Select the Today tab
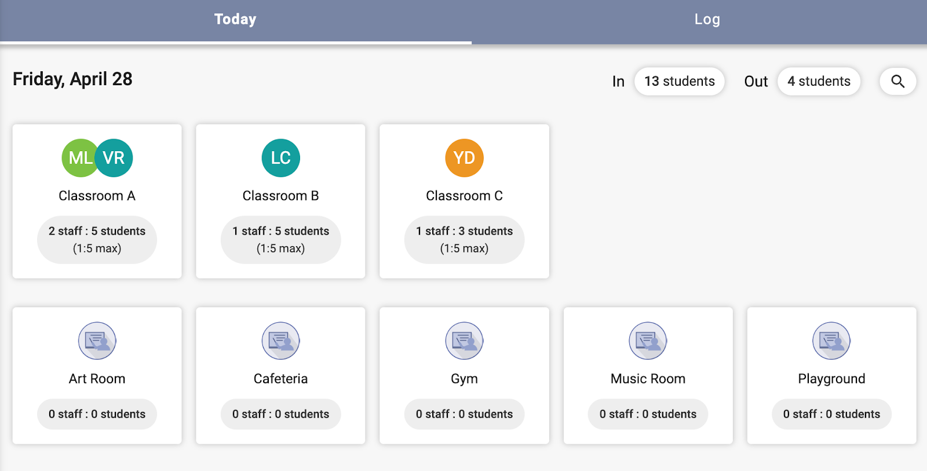The width and height of the screenshot is (927, 471). click(x=235, y=20)
